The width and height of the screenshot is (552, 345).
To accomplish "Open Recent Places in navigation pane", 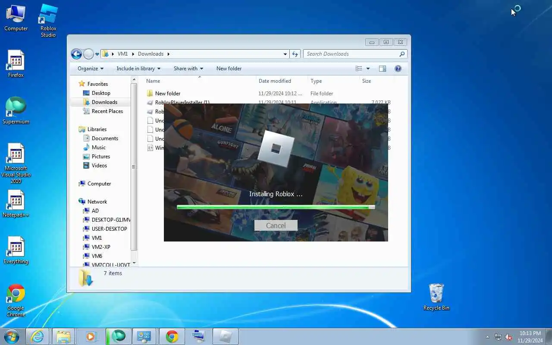I will click(x=107, y=111).
